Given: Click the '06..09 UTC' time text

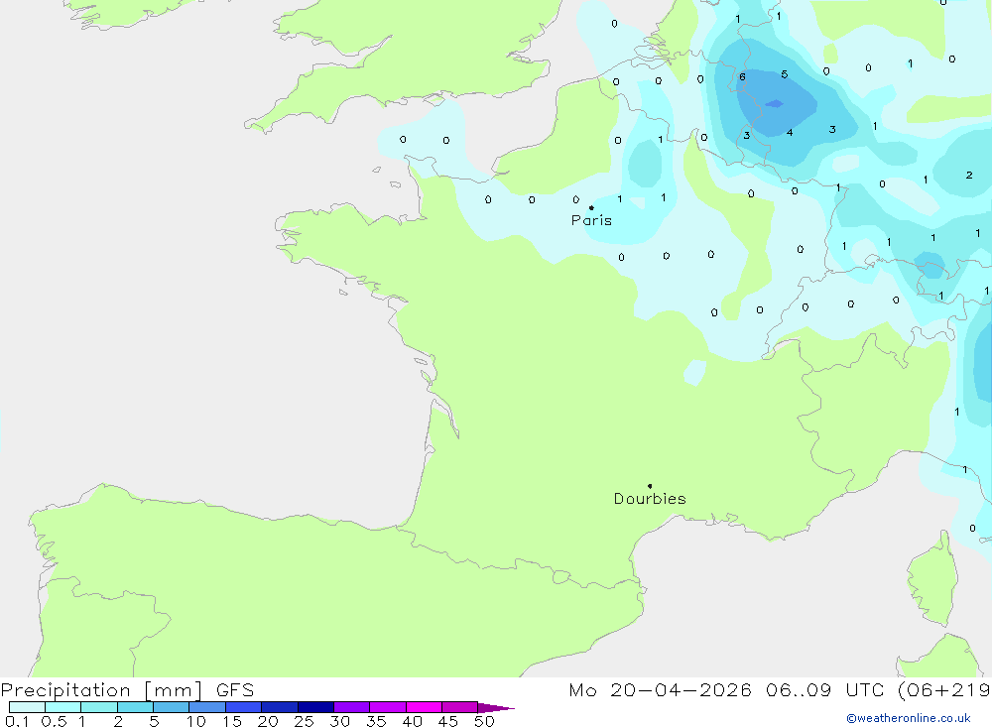Looking at the screenshot, I should tap(823, 690).
